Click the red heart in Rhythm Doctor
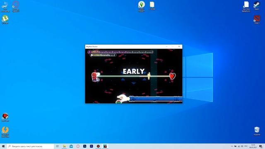 [x=172, y=76]
